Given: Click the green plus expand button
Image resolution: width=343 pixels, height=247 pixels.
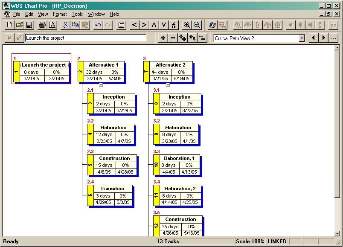Looking at the screenshot, I should click(x=163, y=38).
